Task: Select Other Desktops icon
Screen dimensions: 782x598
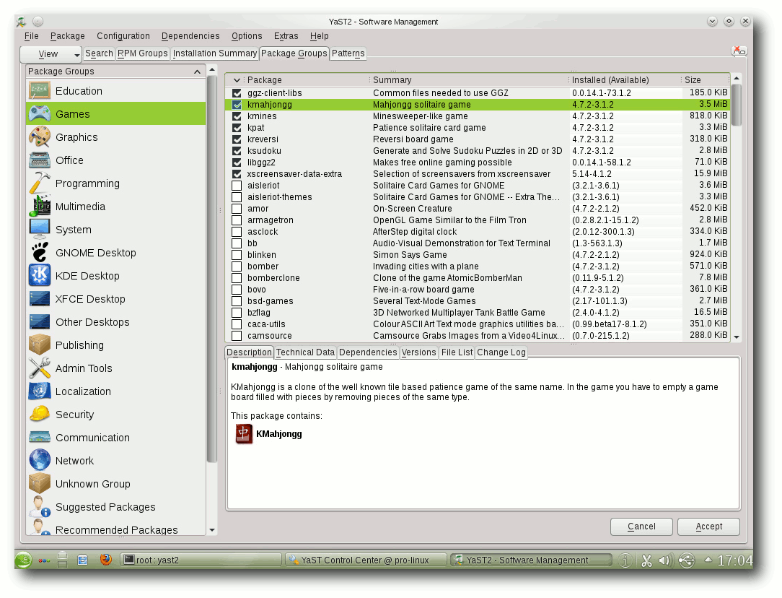Action: [x=40, y=322]
